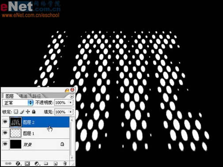Viewport: 223px width, 167px height.
Task: Click the link layers icon
Action: click(8, 163)
